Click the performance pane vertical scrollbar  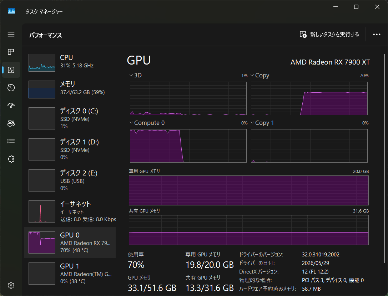pyautogui.click(x=384, y=158)
